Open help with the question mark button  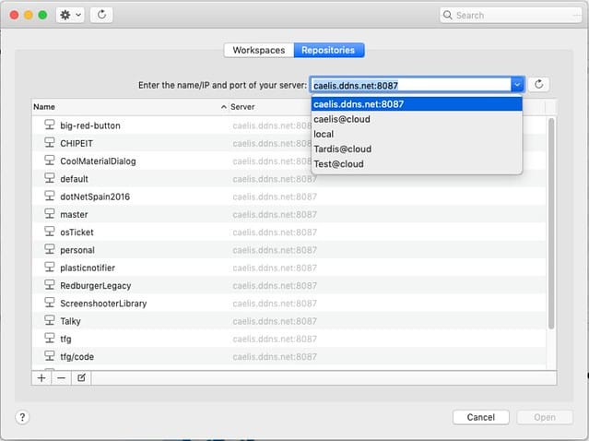22,417
